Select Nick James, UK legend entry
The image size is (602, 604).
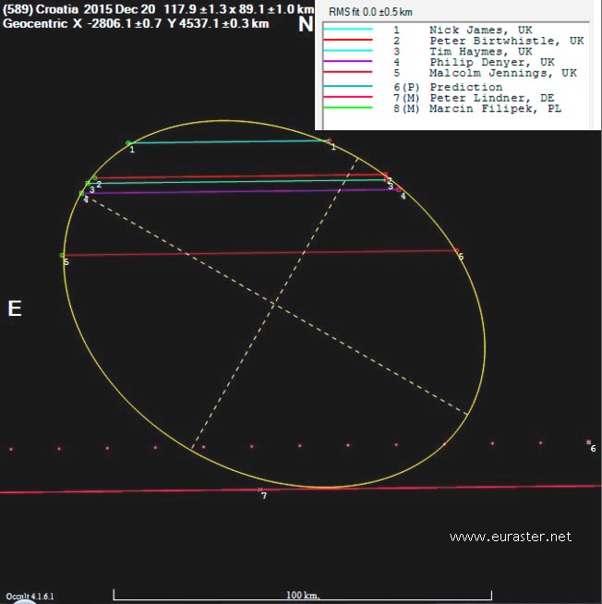[481, 30]
